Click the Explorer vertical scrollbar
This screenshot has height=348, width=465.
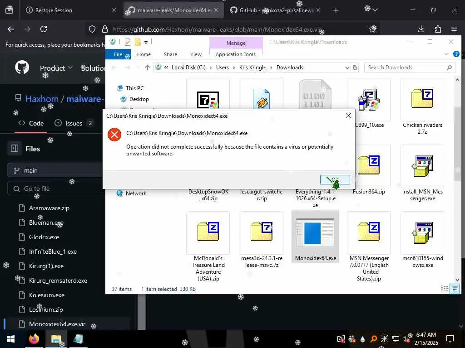(457, 144)
